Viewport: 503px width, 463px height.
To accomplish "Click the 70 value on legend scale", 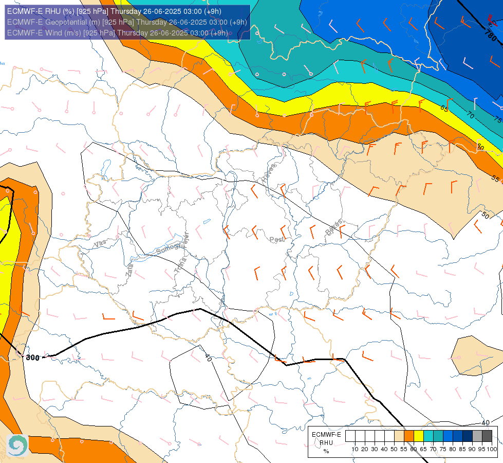I will click(433, 449).
